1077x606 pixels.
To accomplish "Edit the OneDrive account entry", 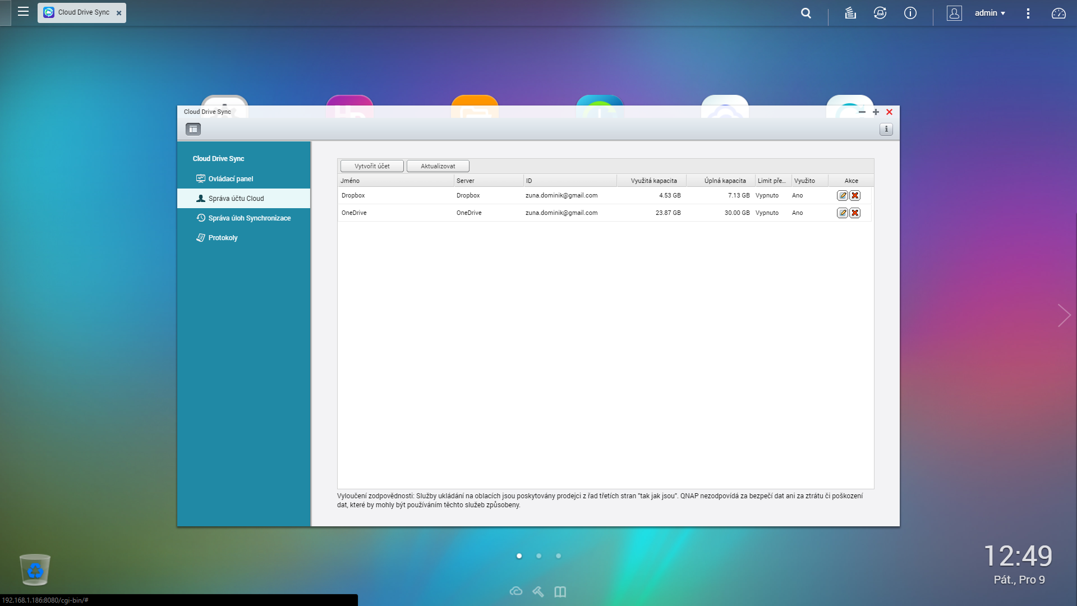I will coord(842,213).
